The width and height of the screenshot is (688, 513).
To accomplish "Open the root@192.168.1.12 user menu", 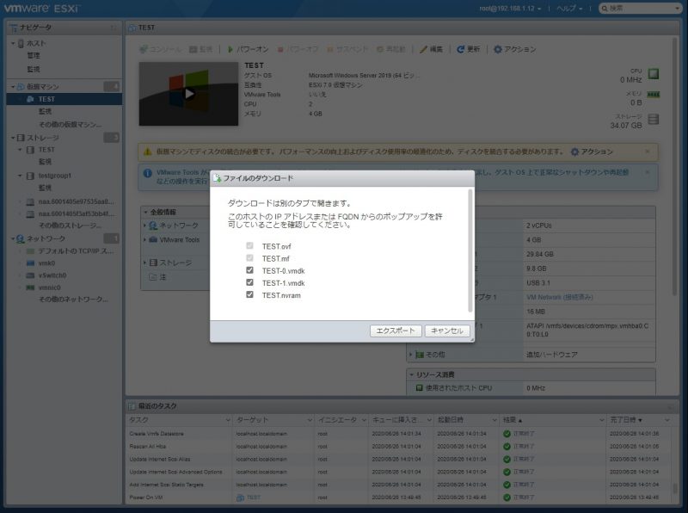I will pyautogui.click(x=510, y=9).
